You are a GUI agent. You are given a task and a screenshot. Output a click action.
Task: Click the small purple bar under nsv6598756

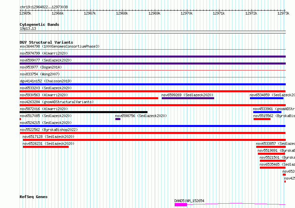pos(118,119)
